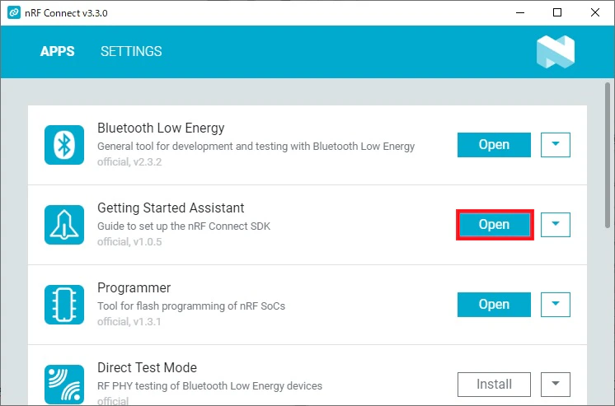The height and width of the screenshot is (406, 615).
Task: Maximize the nRF Connect window
Action: (557, 12)
